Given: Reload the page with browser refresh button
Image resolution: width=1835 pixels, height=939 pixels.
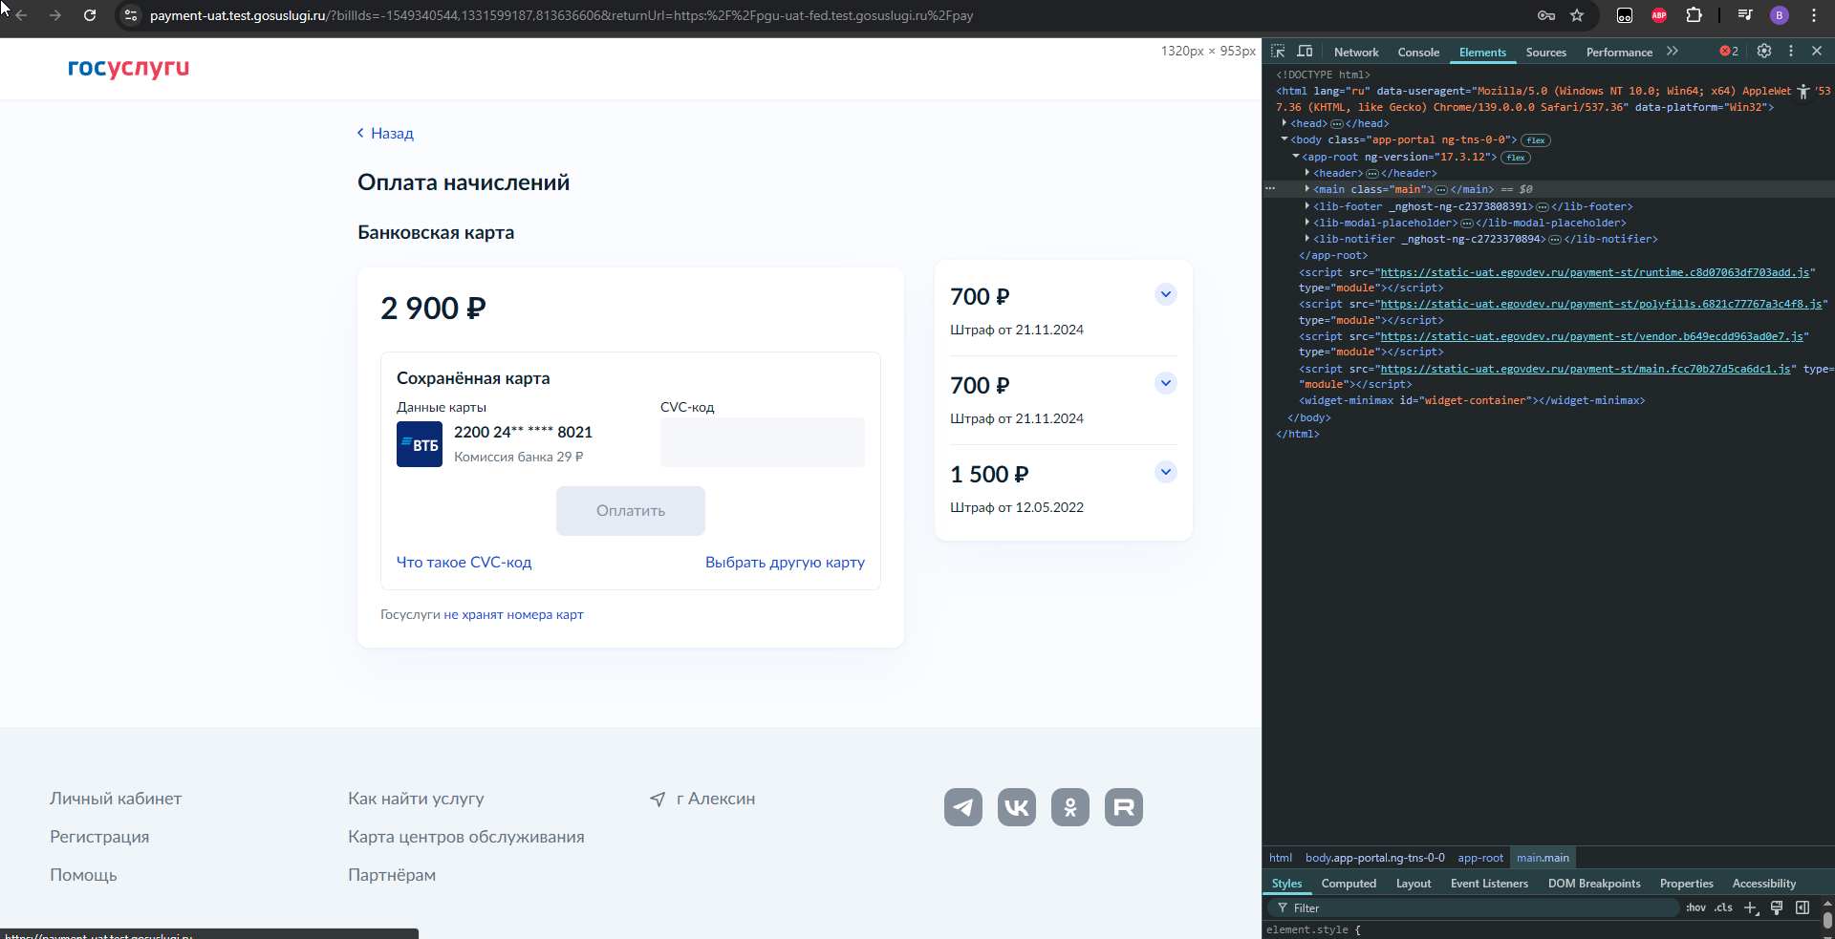Looking at the screenshot, I should (90, 15).
